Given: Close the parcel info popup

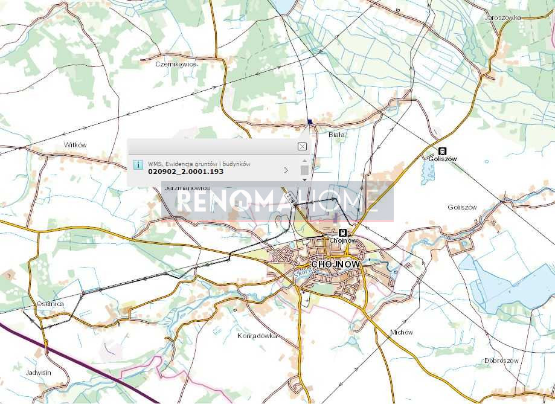Looking at the screenshot, I should 302,146.
